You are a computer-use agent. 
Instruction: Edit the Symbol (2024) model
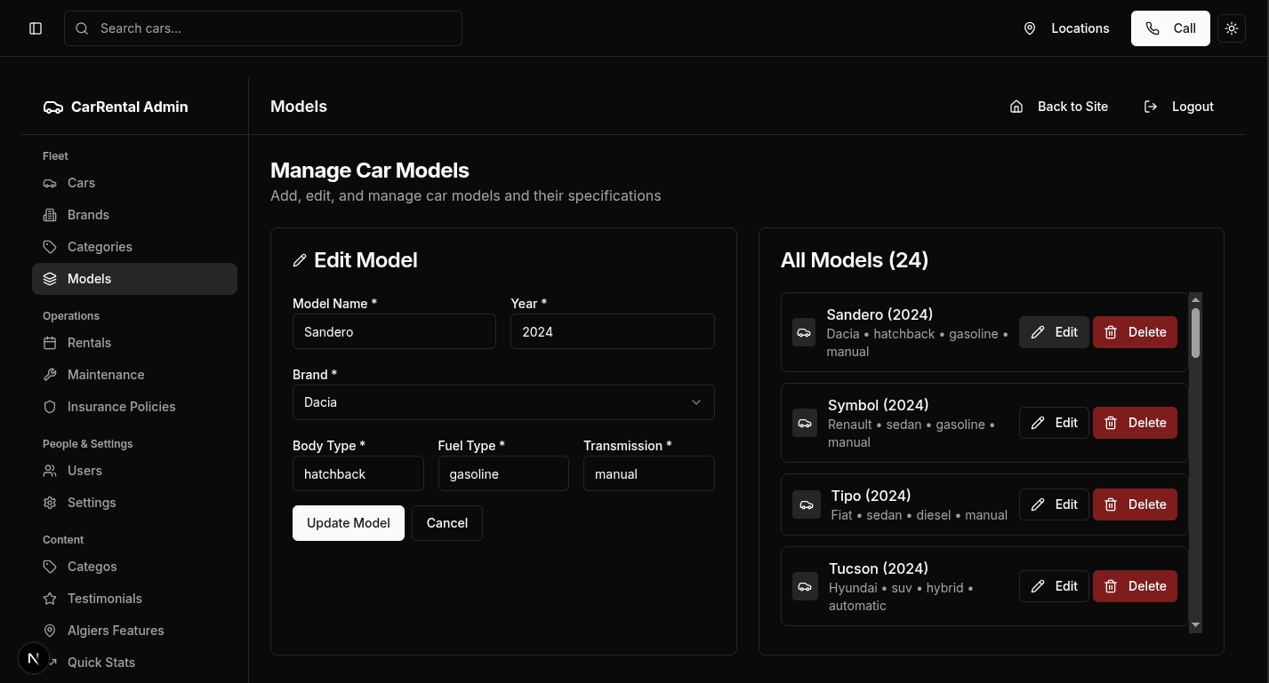coord(1054,423)
